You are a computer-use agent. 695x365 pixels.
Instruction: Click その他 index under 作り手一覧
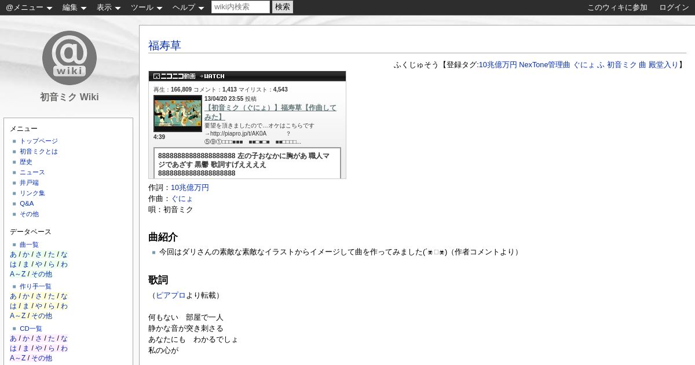click(x=42, y=316)
